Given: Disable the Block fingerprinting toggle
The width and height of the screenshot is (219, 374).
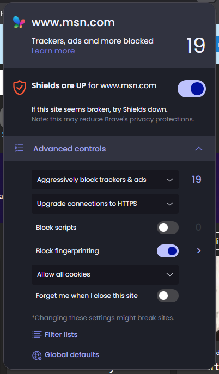Looking at the screenshot, I should [x=168, y=251].
